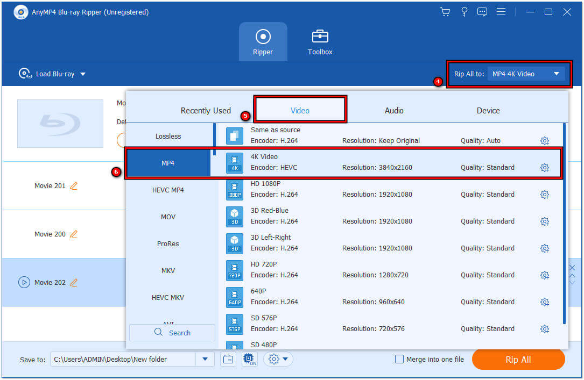Viewport: 584px width, 380px height.
Task: Open settings gear for 4K Video
Action: pos(545,168)
